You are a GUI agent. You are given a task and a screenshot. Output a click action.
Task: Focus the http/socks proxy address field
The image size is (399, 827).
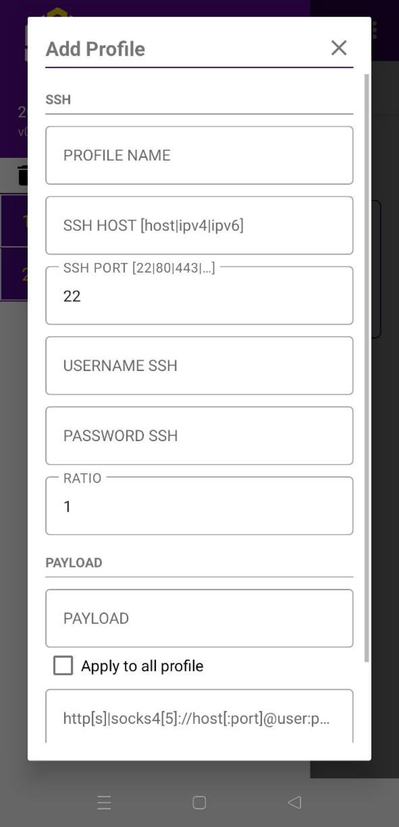click(x=199, y=718)
